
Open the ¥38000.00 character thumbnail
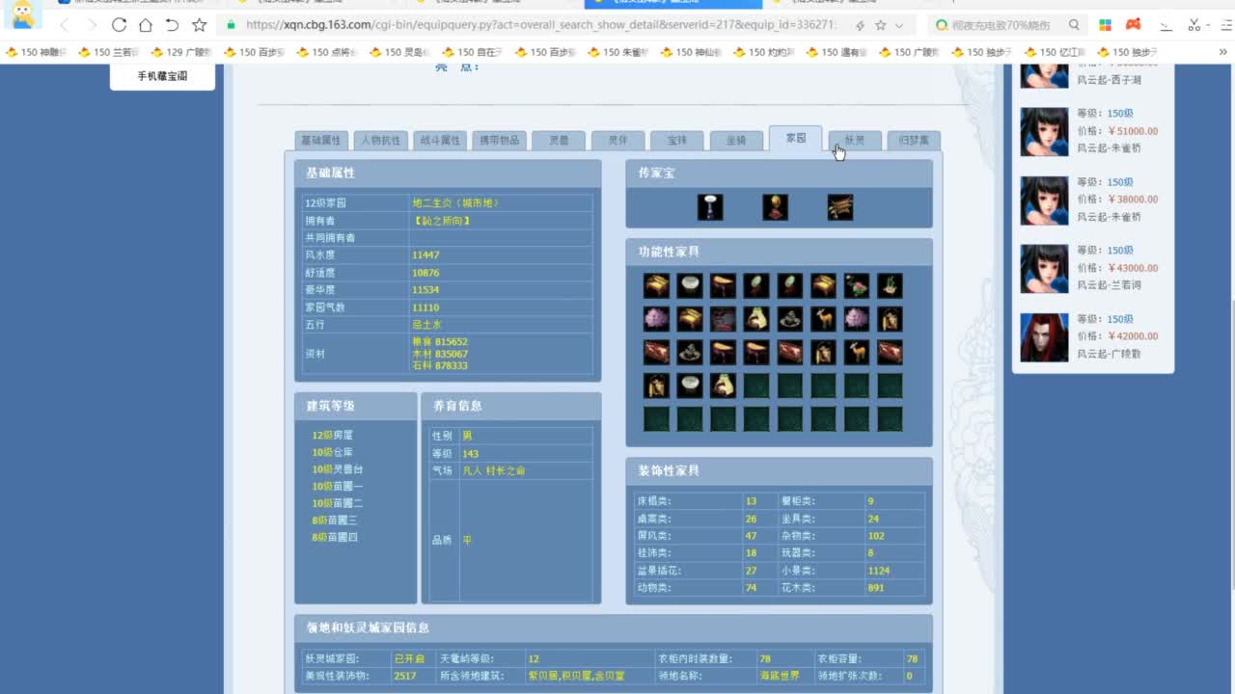pos(1045,200)
